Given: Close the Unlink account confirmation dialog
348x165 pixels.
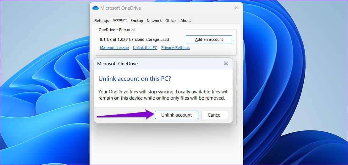Looking at the screenshot, I should click(x=226, y=64).
